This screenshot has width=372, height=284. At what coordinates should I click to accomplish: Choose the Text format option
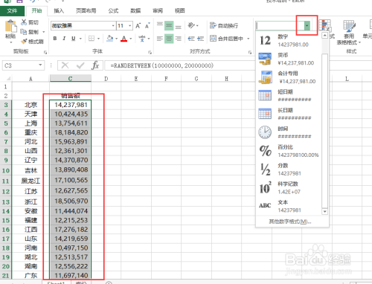point(289,206)
